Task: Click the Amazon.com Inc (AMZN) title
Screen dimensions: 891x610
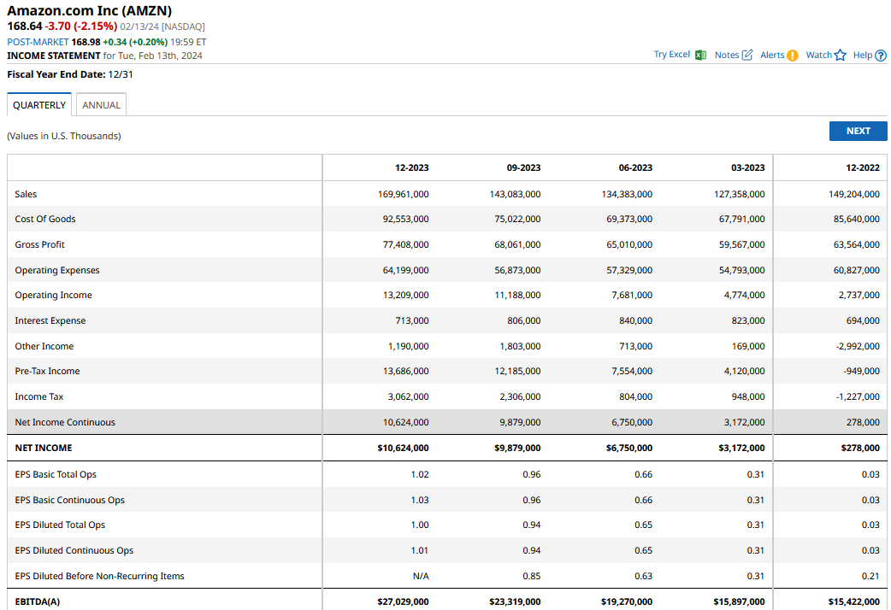Action: tap(90, 11)
